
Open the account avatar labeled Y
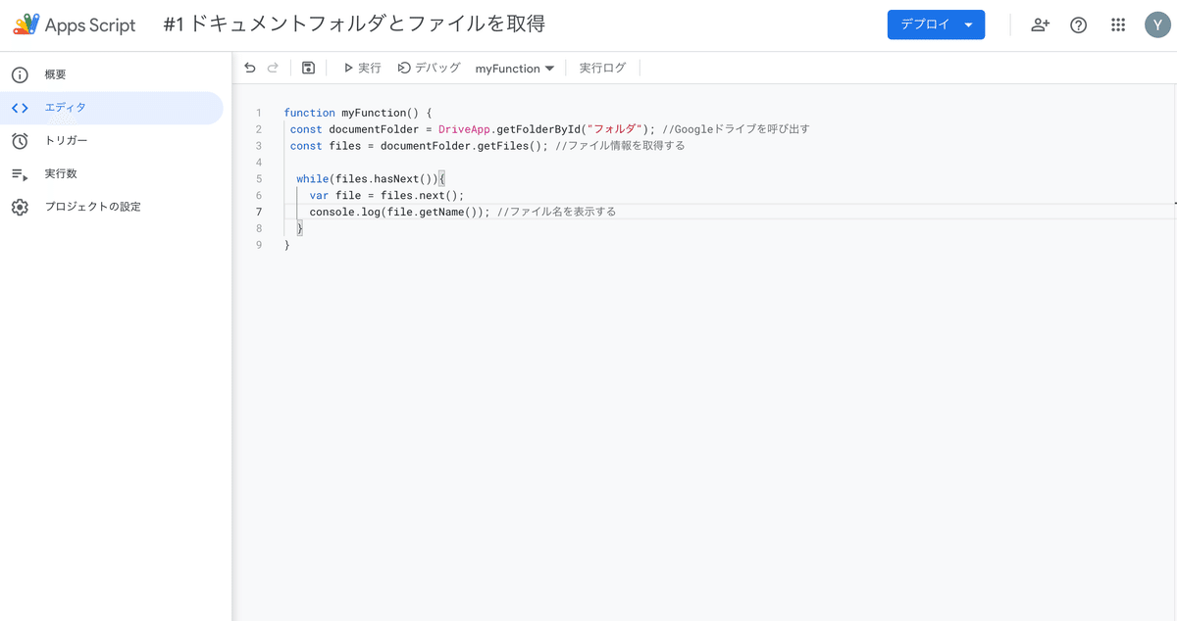click(1157, 25)
